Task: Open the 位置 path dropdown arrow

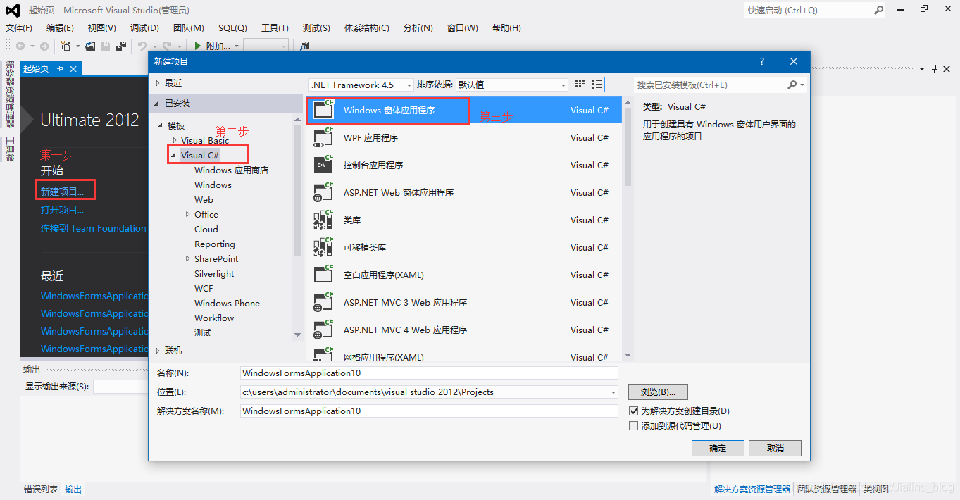Action: tap(613, 392)
